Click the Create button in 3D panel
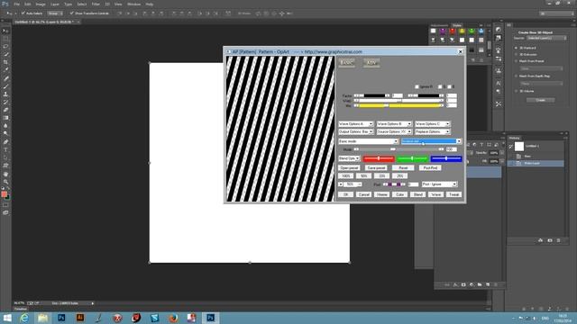This screenshot has width=577, height=324. [541, 100]
